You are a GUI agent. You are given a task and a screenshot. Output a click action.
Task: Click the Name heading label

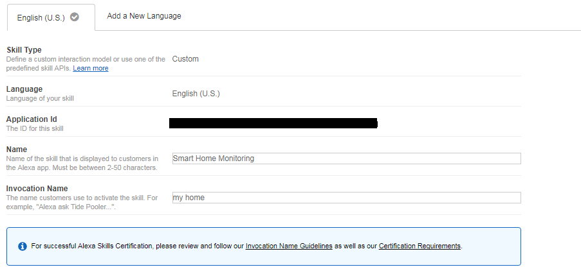17,150
